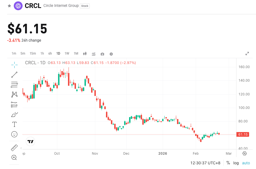Image resolution: width=256 pixels, height=169 pixels.
Task: Open the candlestick chart type selector
Action: point(85,54)
